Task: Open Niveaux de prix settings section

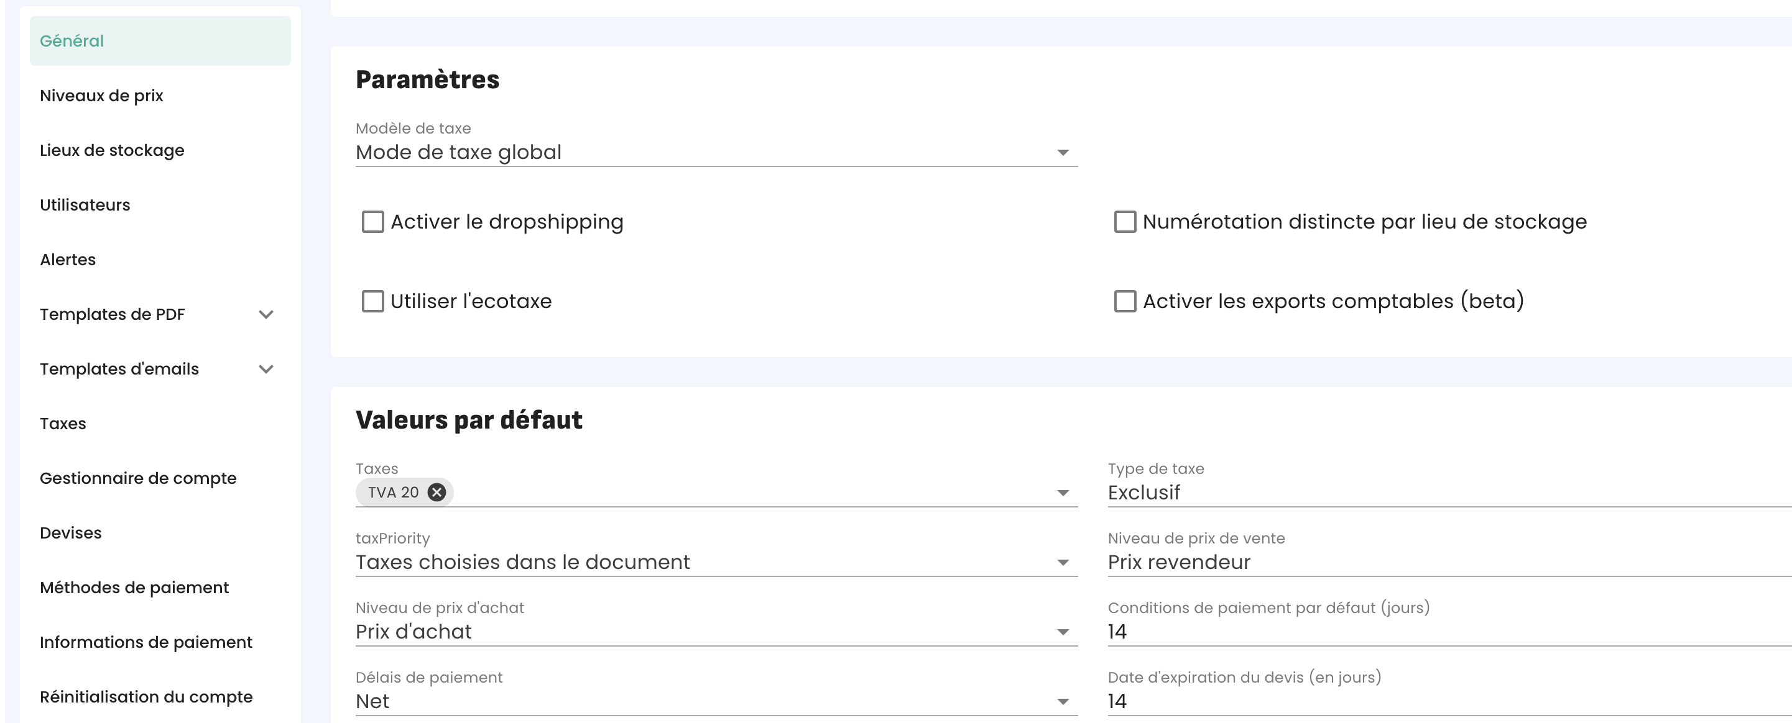Action: click(101, 96)
